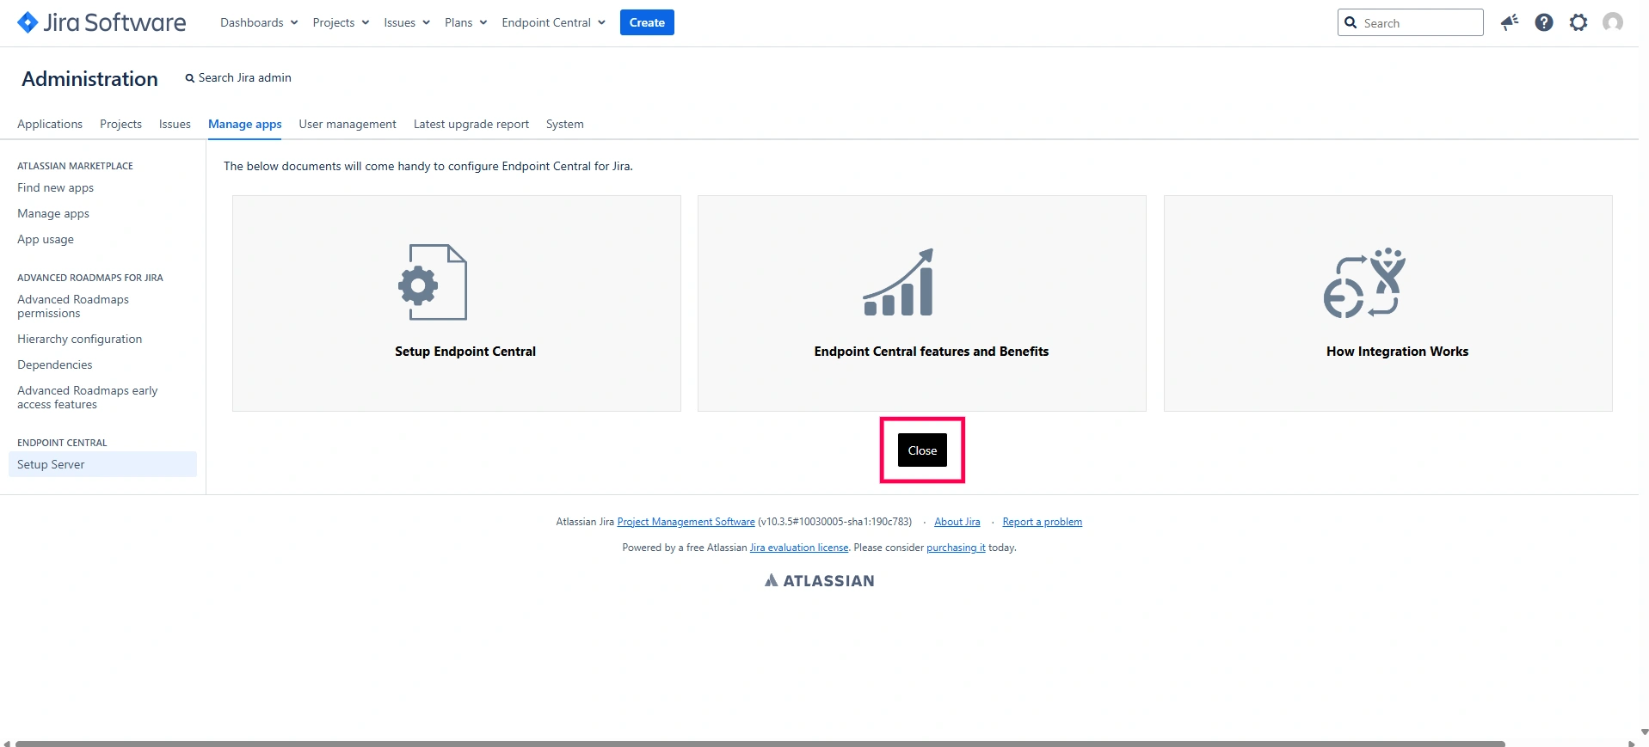
Task: Switch to the User management tab
Action: [x=348, y=124]
